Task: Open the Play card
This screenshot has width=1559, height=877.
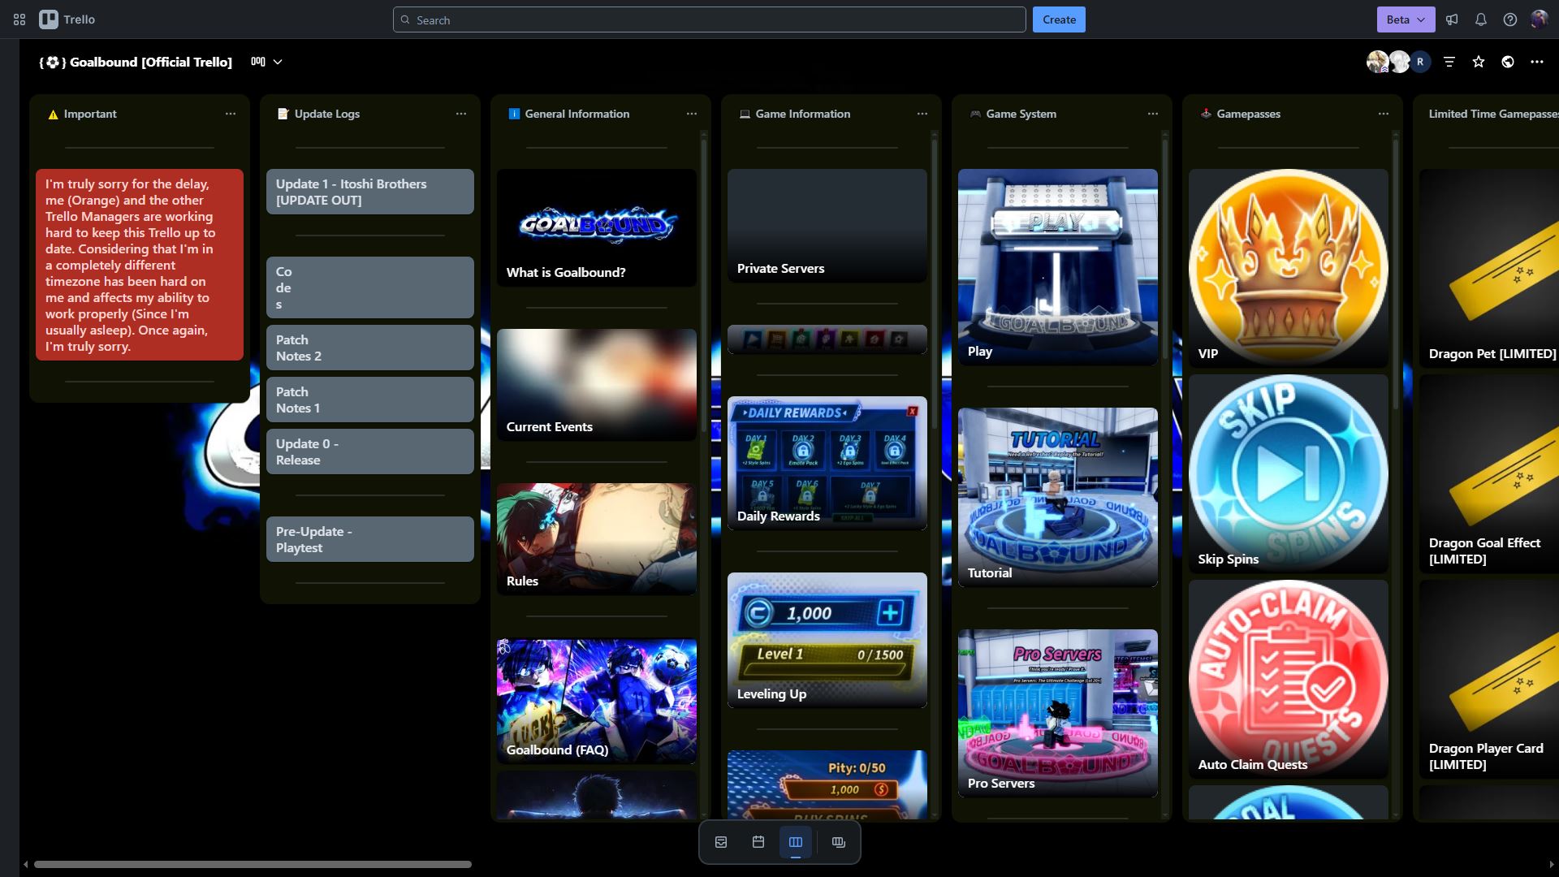Action: [x=1058, y=266]
